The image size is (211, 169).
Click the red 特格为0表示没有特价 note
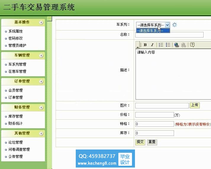click(193, 124)
